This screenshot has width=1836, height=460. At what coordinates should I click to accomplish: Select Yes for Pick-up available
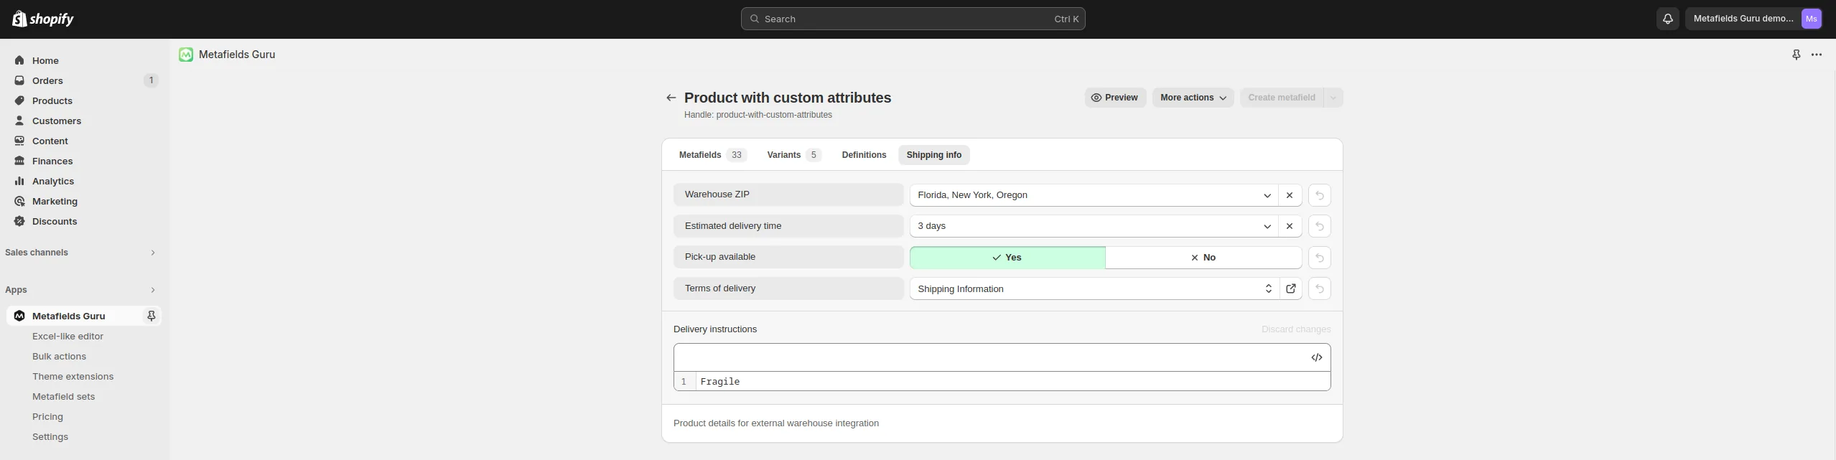coord(1007,258)
